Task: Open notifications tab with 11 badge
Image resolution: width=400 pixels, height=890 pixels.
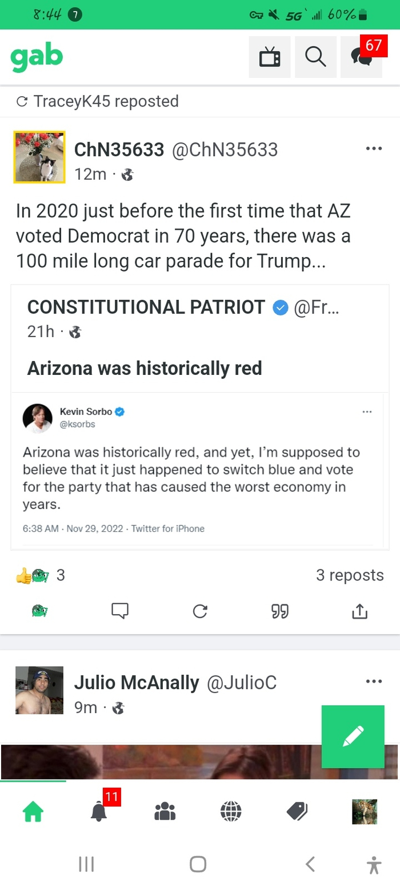Action: click(99, 811)
